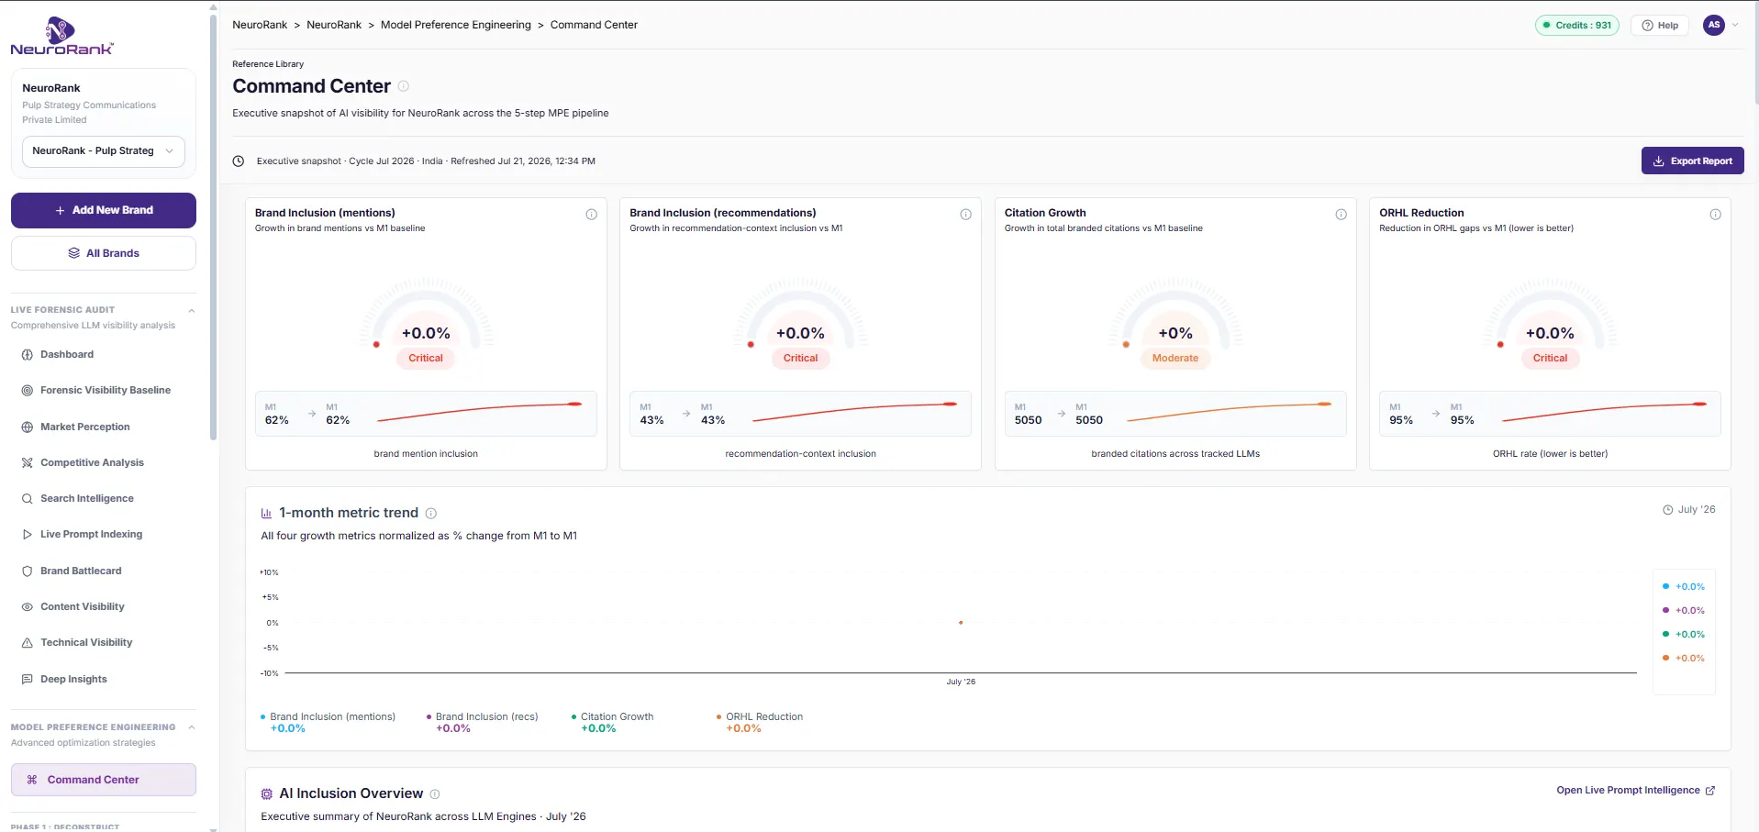Collapse the Live Forensic Audit section
1759x832 pixels.
[192, 311]
